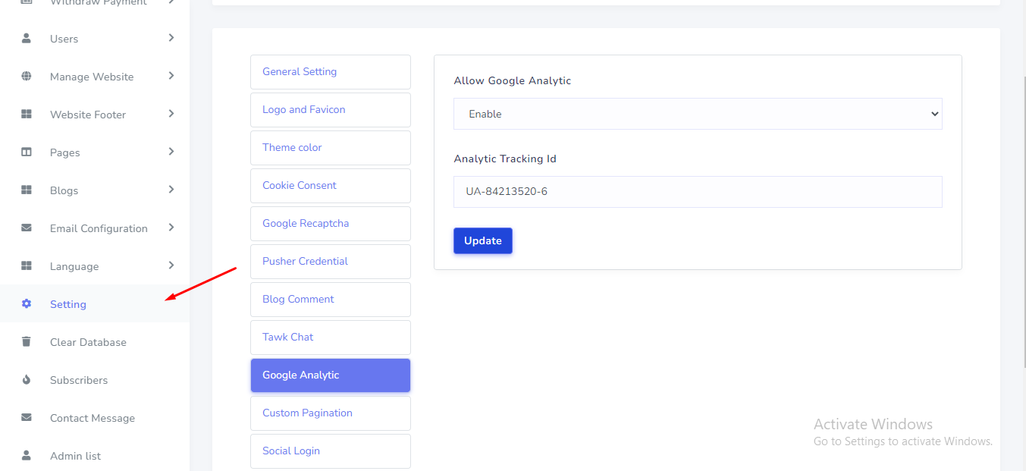1026x471 pixels.
Task: Click the trash icon for Clear Database
Action: click(x=27, y=341)
